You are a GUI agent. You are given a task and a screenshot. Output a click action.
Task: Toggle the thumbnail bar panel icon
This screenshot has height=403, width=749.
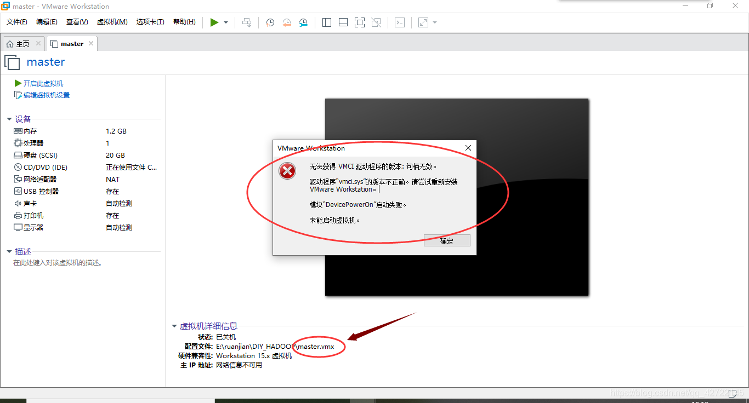pyautogui.click(x=343, y=22)
